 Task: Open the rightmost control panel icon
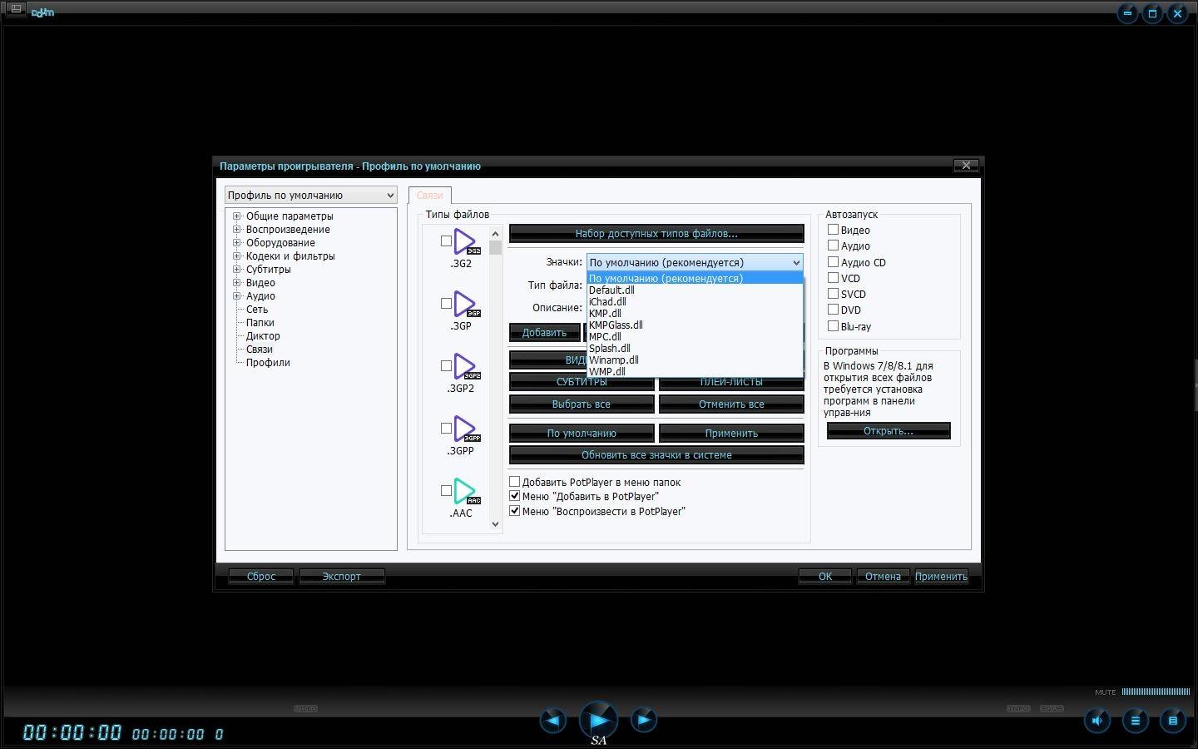pyautogui.click(x=1173, y=721)
